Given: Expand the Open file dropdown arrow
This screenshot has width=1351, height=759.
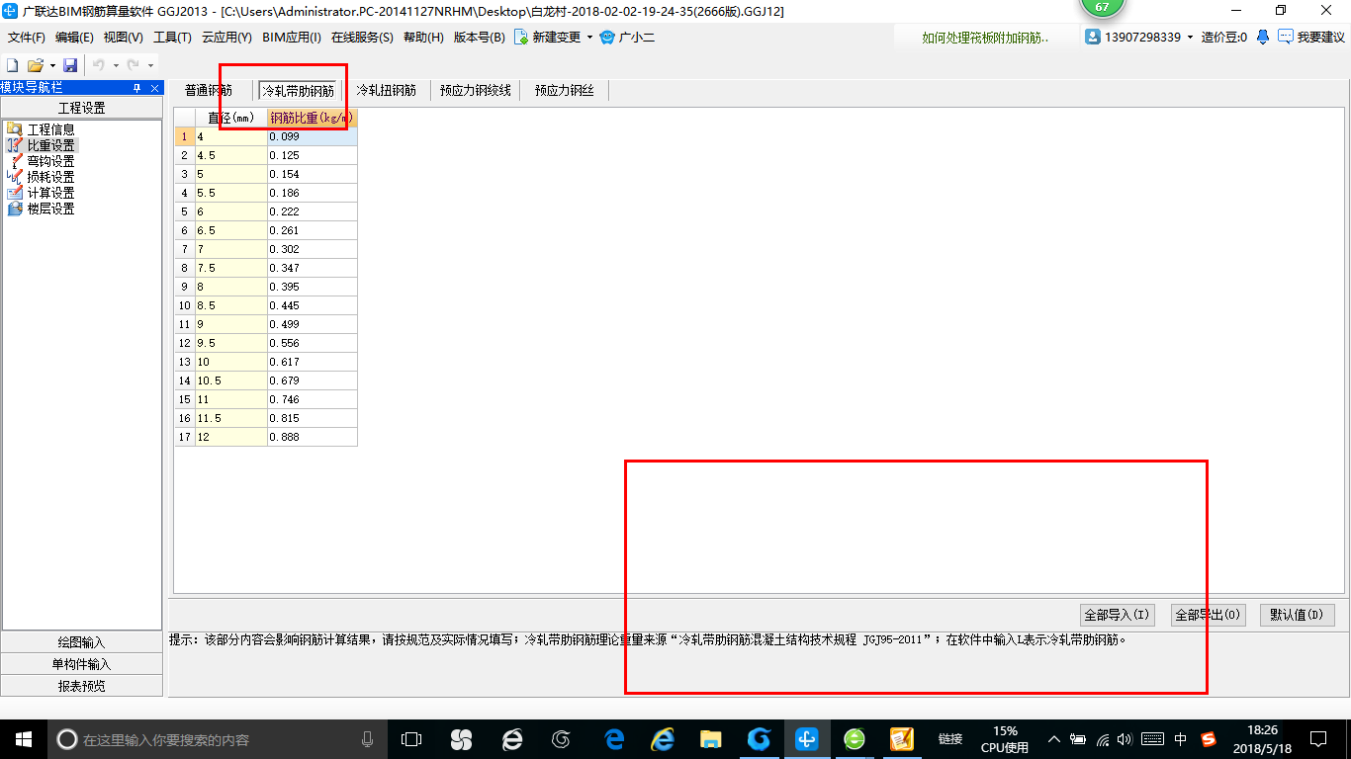Looking at the screenshot, I should pyautogui.click(x=52, y=65).
